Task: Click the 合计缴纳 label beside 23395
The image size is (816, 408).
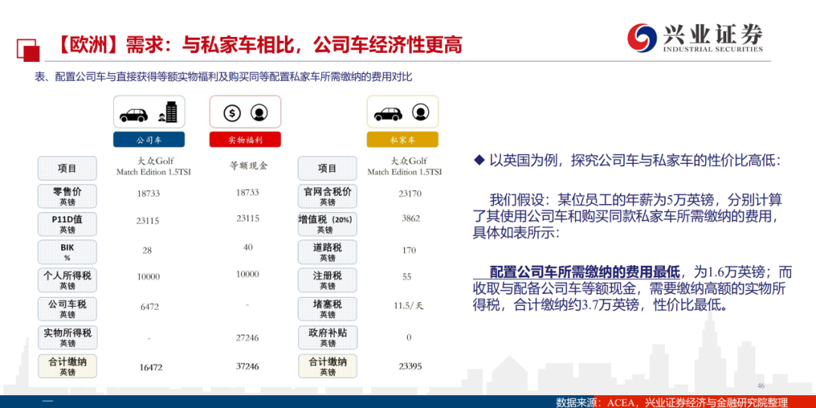Action: 327,366
